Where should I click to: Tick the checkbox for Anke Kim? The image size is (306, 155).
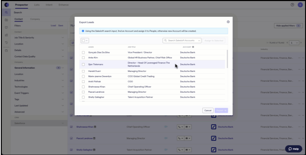coord(83,58)
